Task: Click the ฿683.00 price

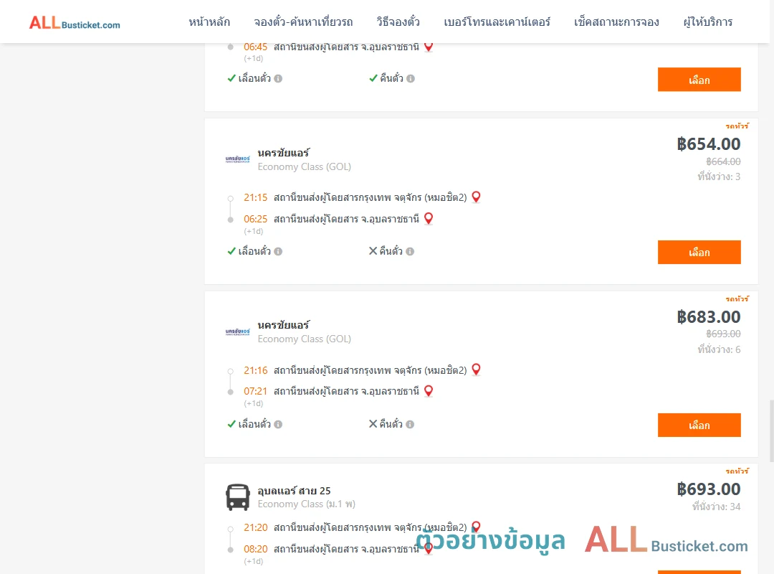Action: 708,316
